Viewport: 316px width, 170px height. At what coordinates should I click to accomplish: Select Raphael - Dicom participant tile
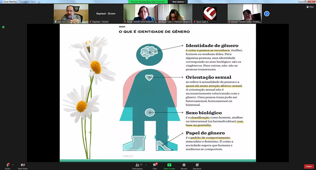(x=106, y=13)
